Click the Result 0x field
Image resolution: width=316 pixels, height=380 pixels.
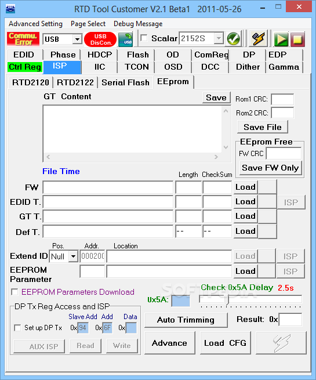coord(290,320)
